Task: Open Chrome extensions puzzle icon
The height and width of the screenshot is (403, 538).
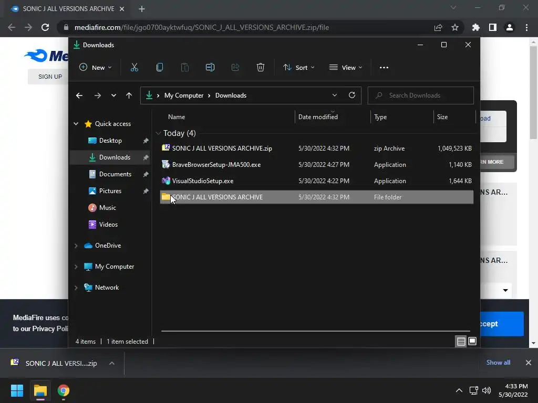Action: click(x=476, y=27)
